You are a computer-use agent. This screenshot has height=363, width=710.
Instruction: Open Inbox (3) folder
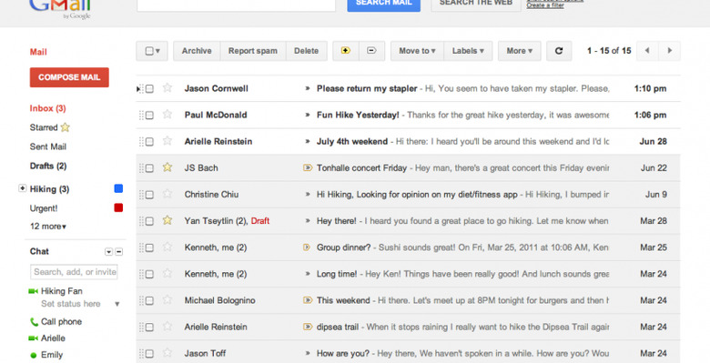pos(47,108)
